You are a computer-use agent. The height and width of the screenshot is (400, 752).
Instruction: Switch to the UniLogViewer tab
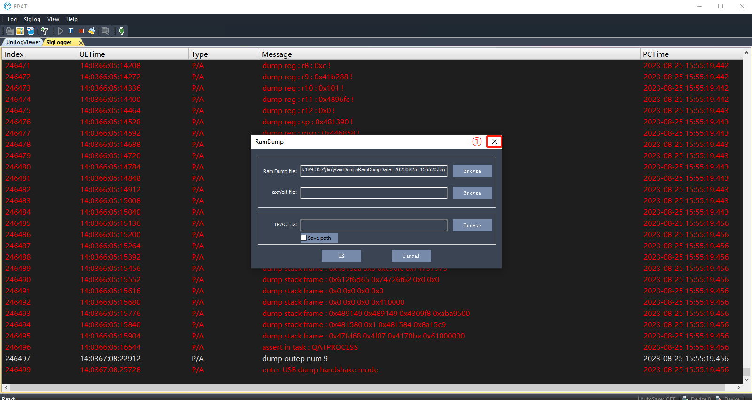click(23, 42)
